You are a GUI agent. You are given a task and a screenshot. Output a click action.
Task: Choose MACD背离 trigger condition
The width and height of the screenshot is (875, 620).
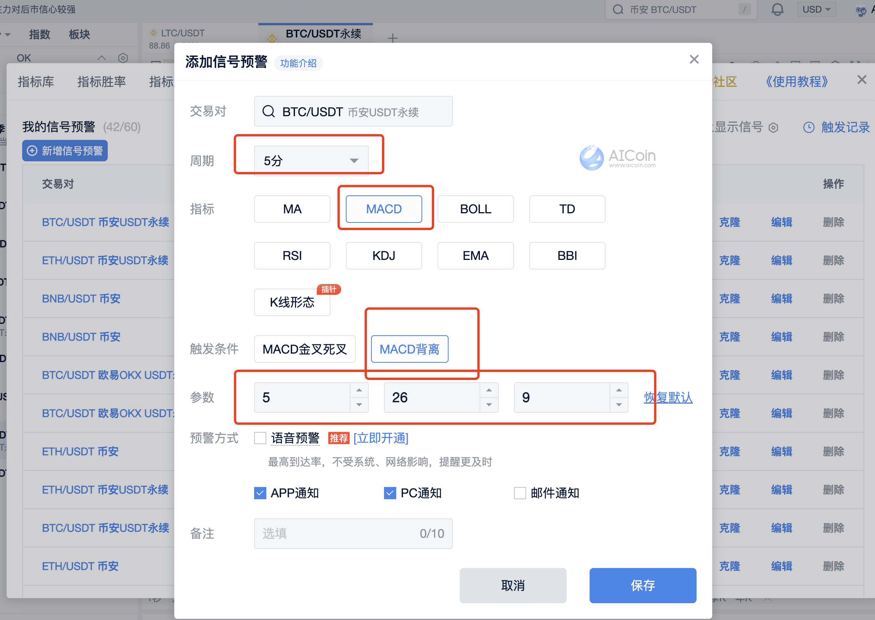410,349
